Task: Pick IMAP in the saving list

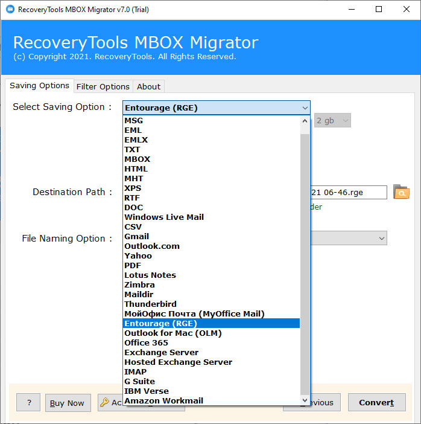Action: click(212, 372)
